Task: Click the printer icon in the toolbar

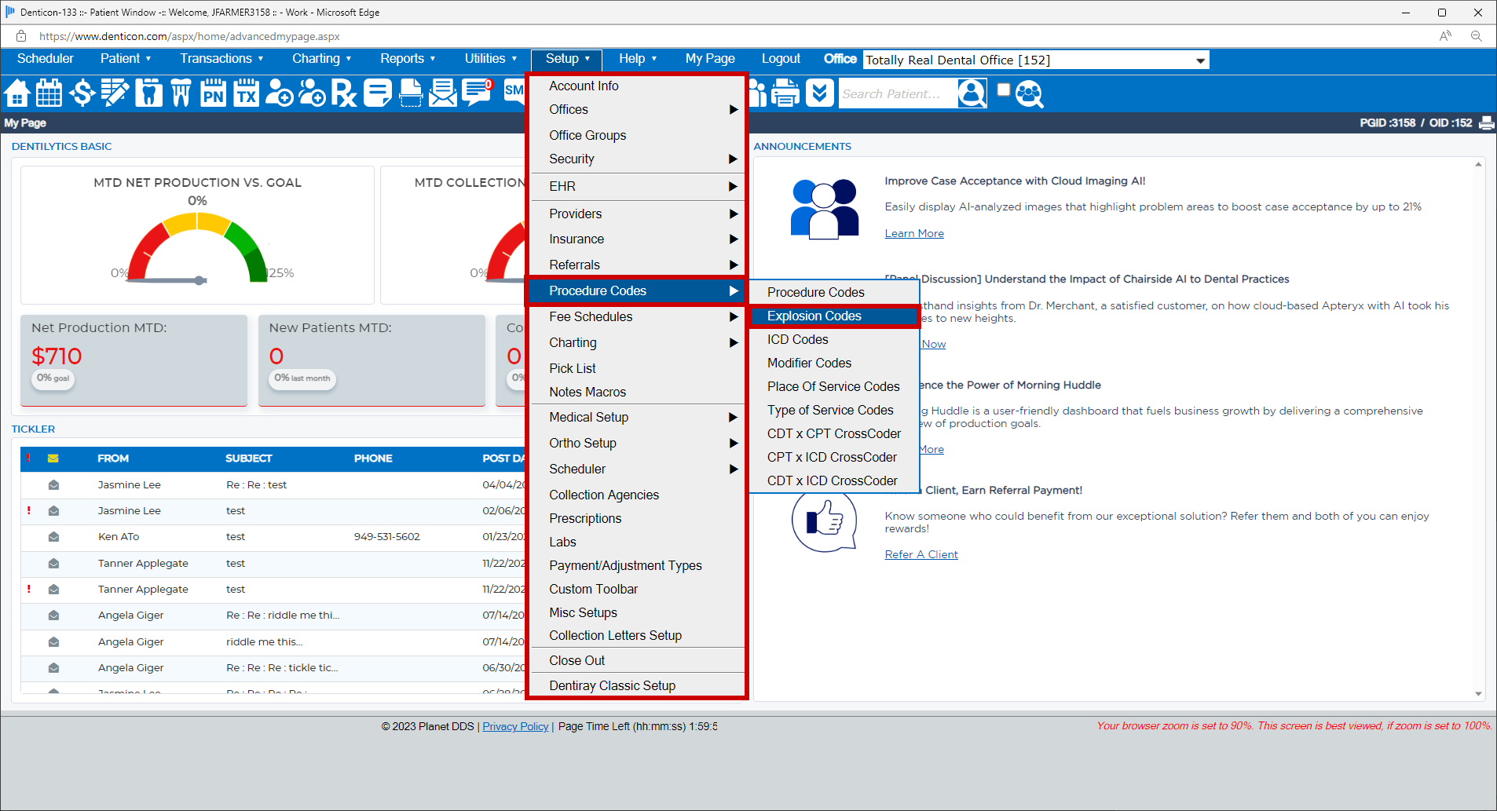Action: coord(785,93)
